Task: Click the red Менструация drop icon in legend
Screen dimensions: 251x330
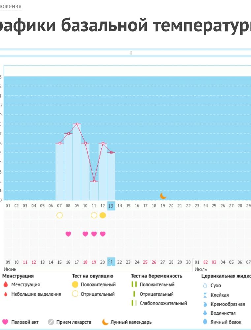Action: tap(5, 285)
